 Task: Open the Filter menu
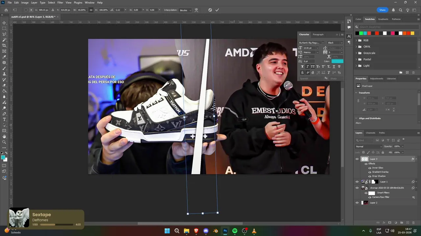pyautogui.click(x=60, y=3)
